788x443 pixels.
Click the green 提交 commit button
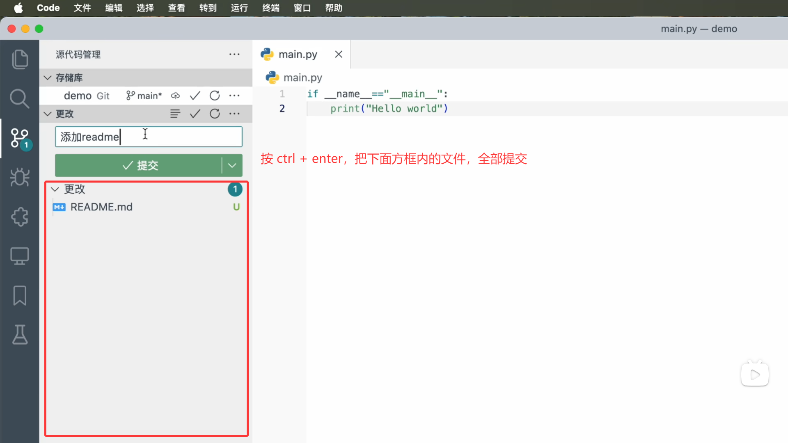[140, 165]
